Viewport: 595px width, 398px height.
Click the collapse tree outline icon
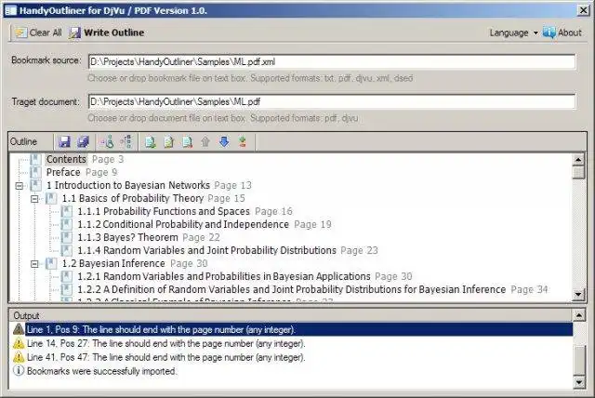[108, 142]
